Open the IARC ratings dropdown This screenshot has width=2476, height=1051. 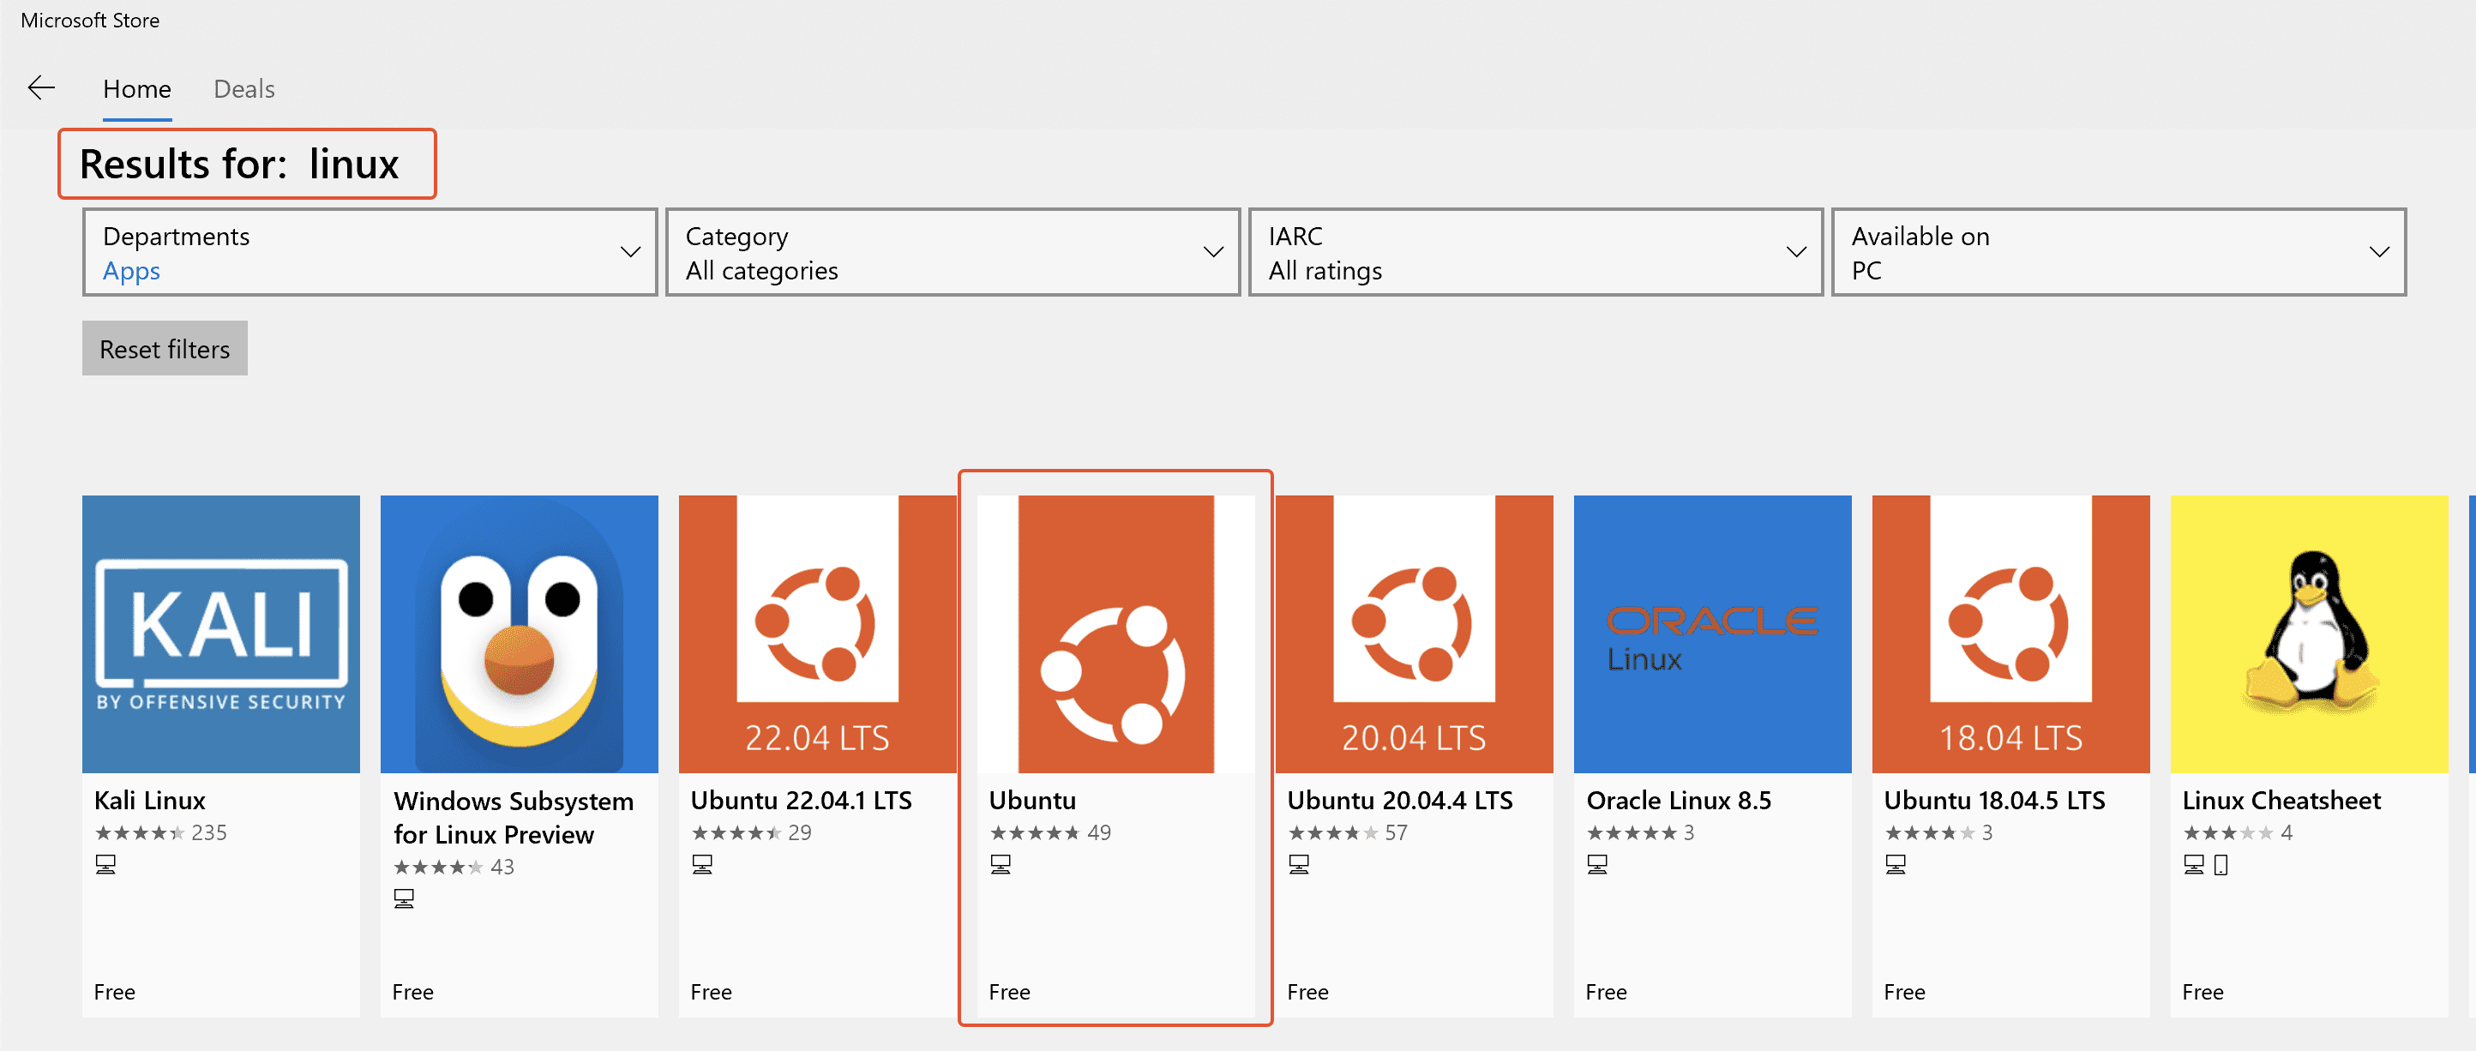1535,252
